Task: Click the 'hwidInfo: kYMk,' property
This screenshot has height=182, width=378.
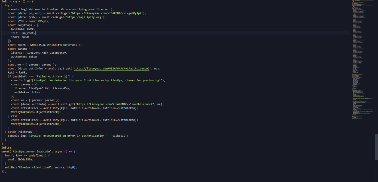Action: (23, 29)
